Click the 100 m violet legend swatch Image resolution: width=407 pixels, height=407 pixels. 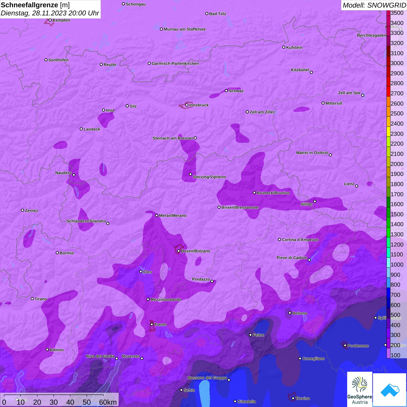[388, 353]
